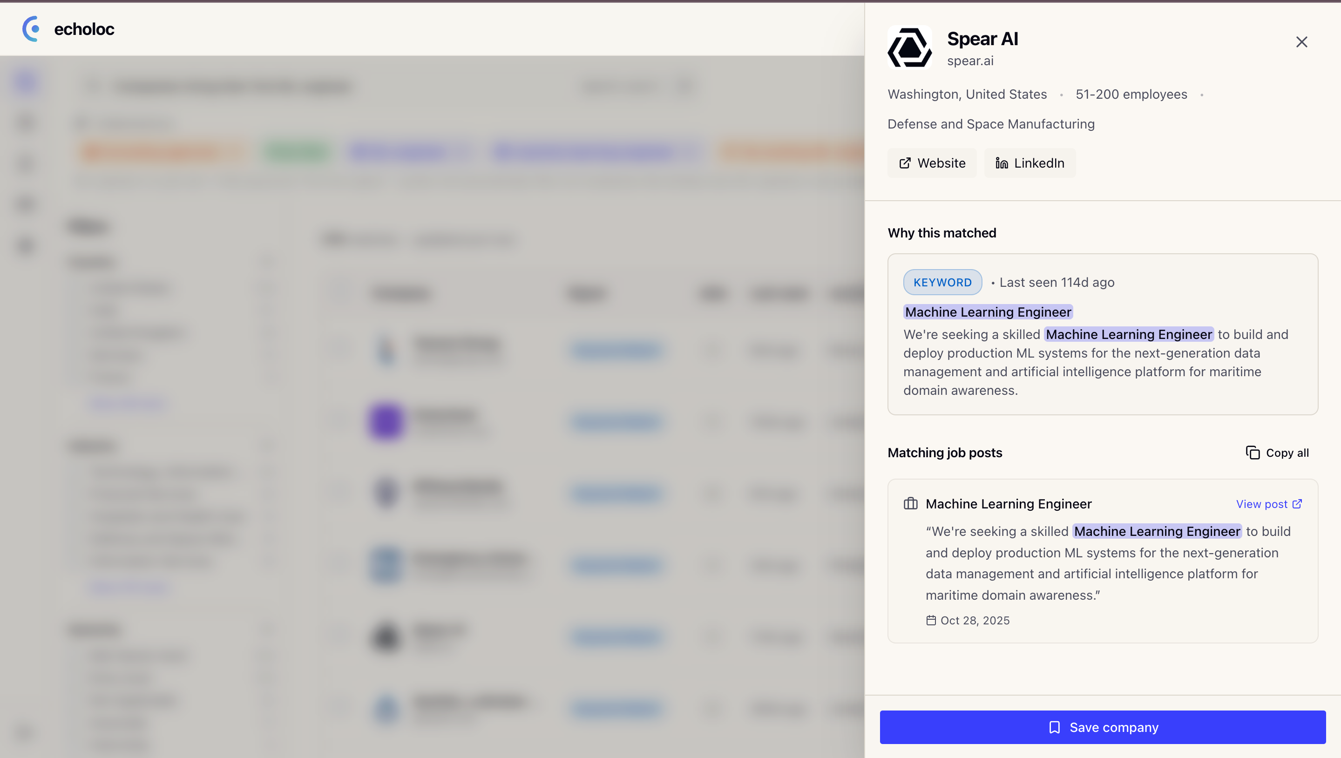
Task: Click the echoloc logo in the header
Action: tap(68, 29)
